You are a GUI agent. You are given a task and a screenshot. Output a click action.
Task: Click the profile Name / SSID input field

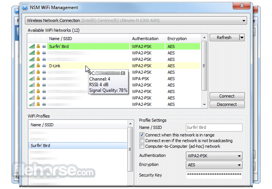214,127
